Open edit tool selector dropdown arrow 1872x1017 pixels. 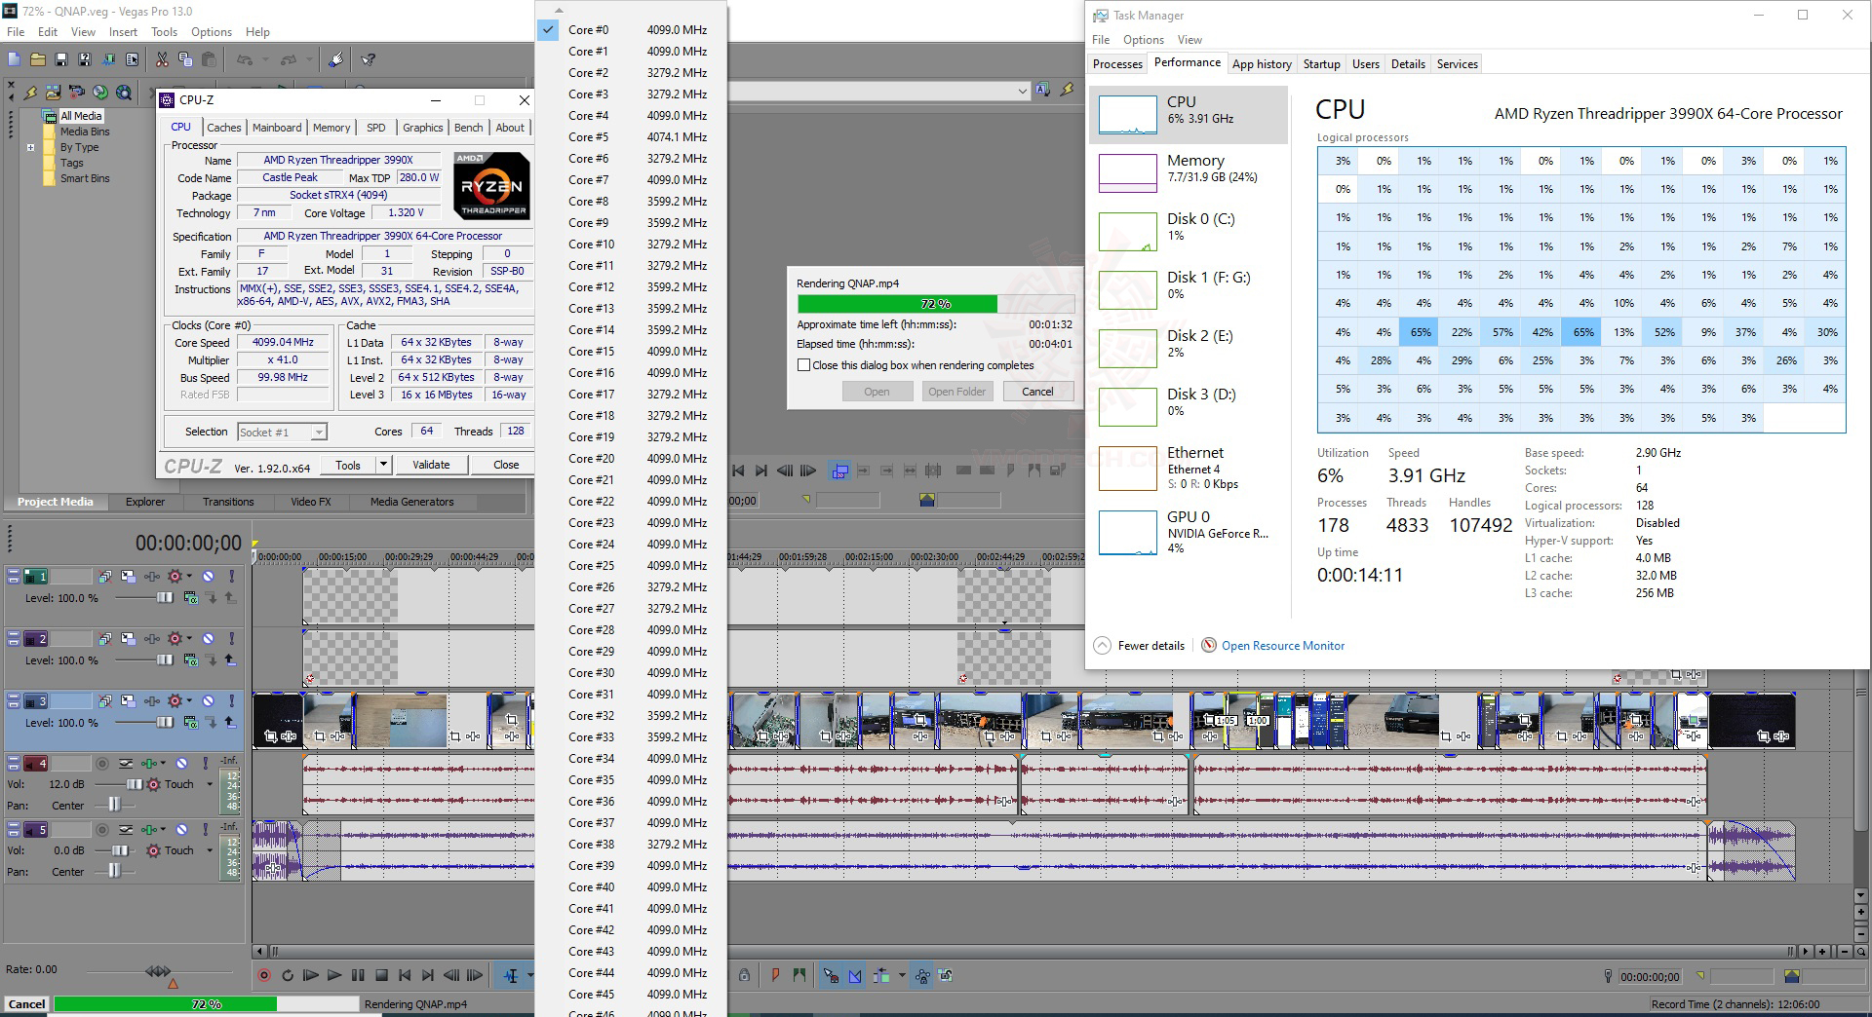[530, 975]
